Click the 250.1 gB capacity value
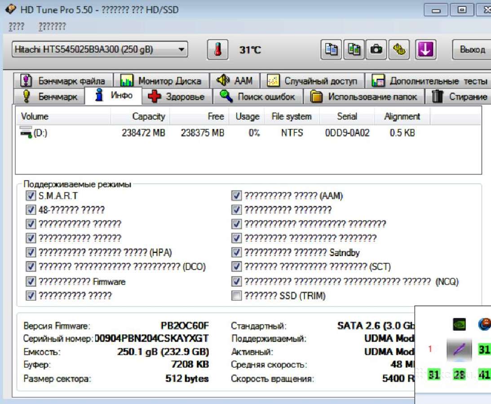The image size is (491, 404). coord(163,352)
